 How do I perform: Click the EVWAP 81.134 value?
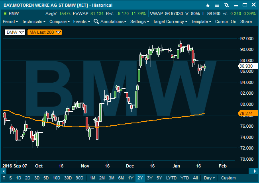pos(97,14)
